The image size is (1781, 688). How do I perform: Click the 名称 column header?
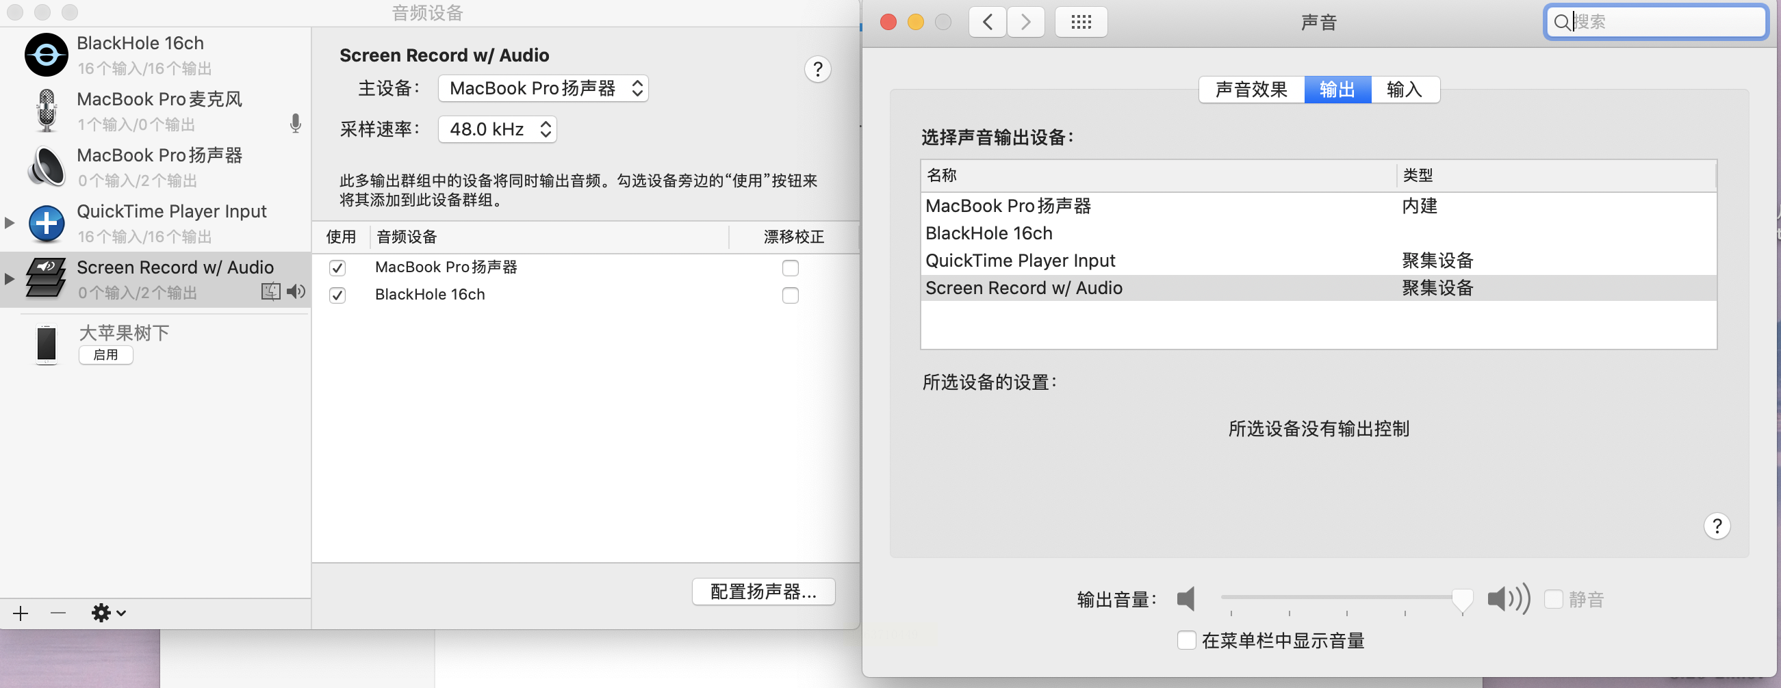click(1159, 176)
